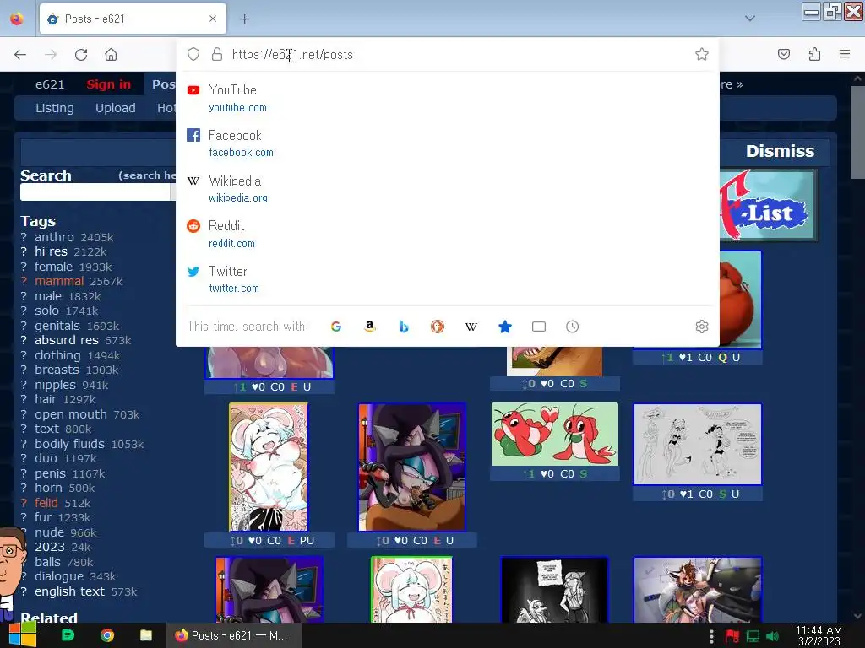Image resolution: width=865 pixels, height=648 pixels.
Task: Filter by the clothing tag
Action: [57, 355]
